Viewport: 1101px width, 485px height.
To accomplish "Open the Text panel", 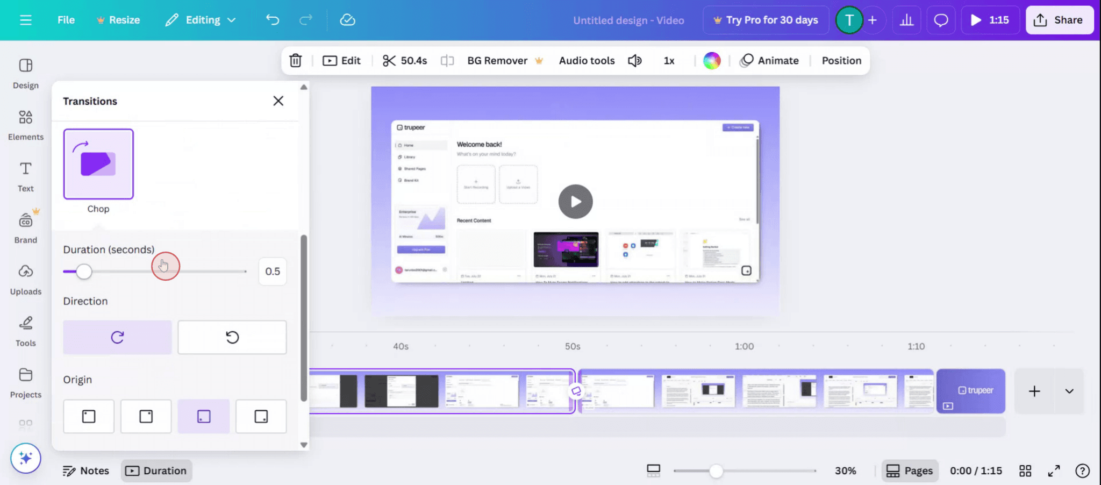I will click(x=25, y=175).
